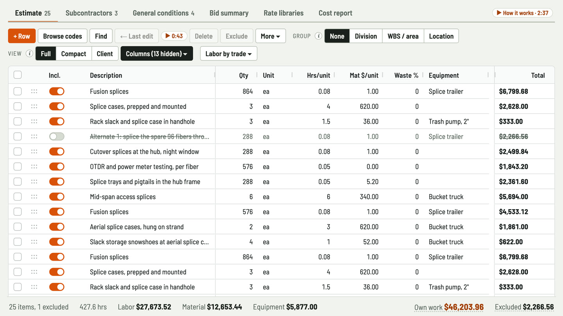Group rows by Location
The height and width of the screenshot is (316, 563).
[x=441, y=36]
